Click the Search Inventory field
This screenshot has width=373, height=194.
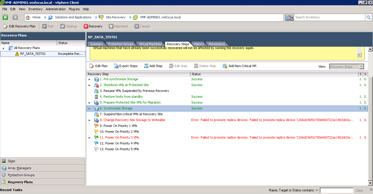point(329,18)
